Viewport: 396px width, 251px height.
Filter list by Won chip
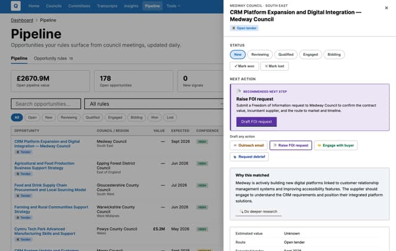pos(155,117)
